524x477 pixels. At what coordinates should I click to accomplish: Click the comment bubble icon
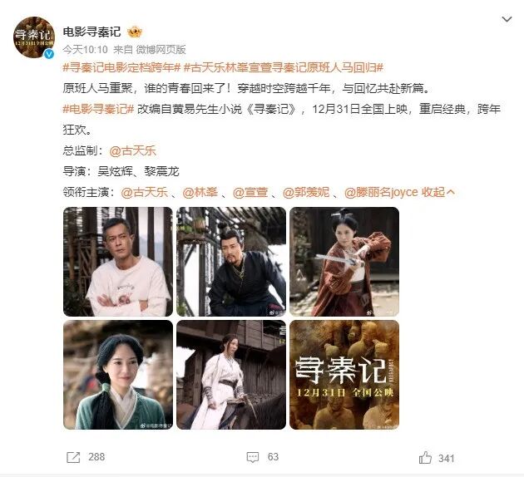[x=253, y=457]
